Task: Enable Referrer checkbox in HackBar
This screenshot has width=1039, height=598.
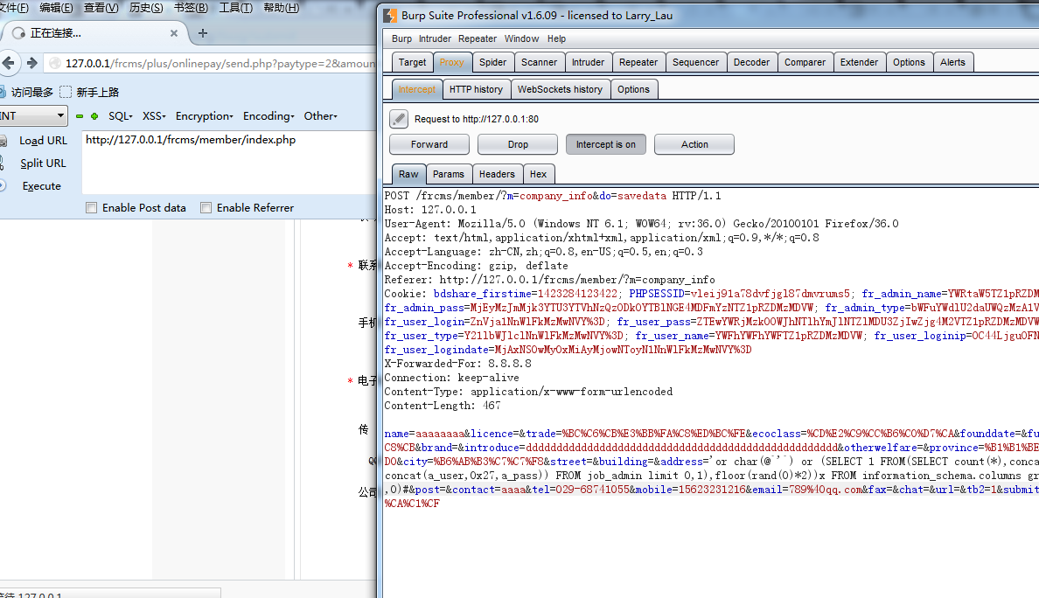Action: click(x=206, y=208)
